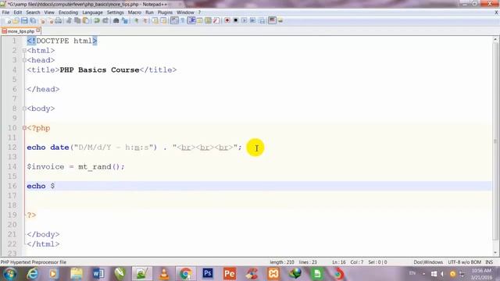Open Internet Explorer from taskbar
This screenshot has height=281, width=500.
tap(32, 274)
